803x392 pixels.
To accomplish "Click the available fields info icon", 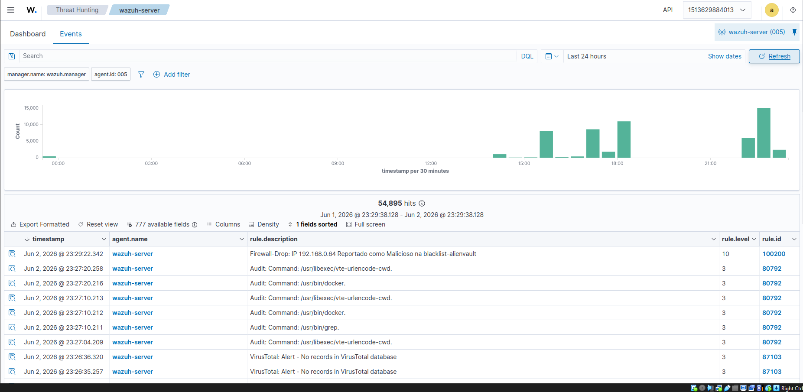I will tap(195, 225).
